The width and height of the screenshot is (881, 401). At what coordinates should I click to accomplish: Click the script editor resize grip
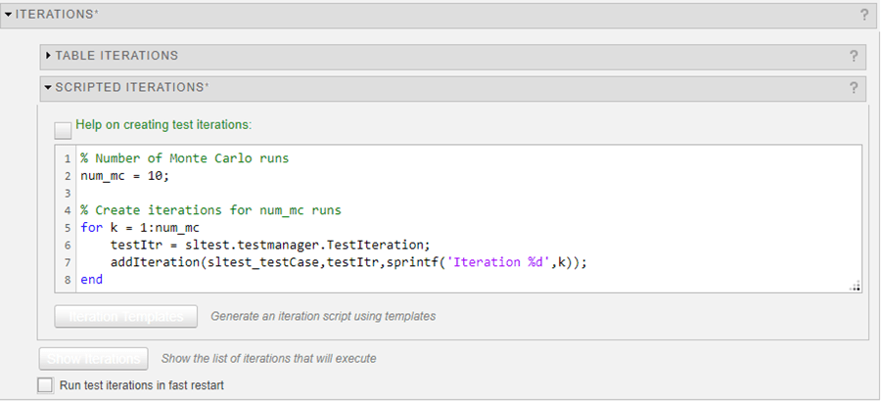(855, 286)
